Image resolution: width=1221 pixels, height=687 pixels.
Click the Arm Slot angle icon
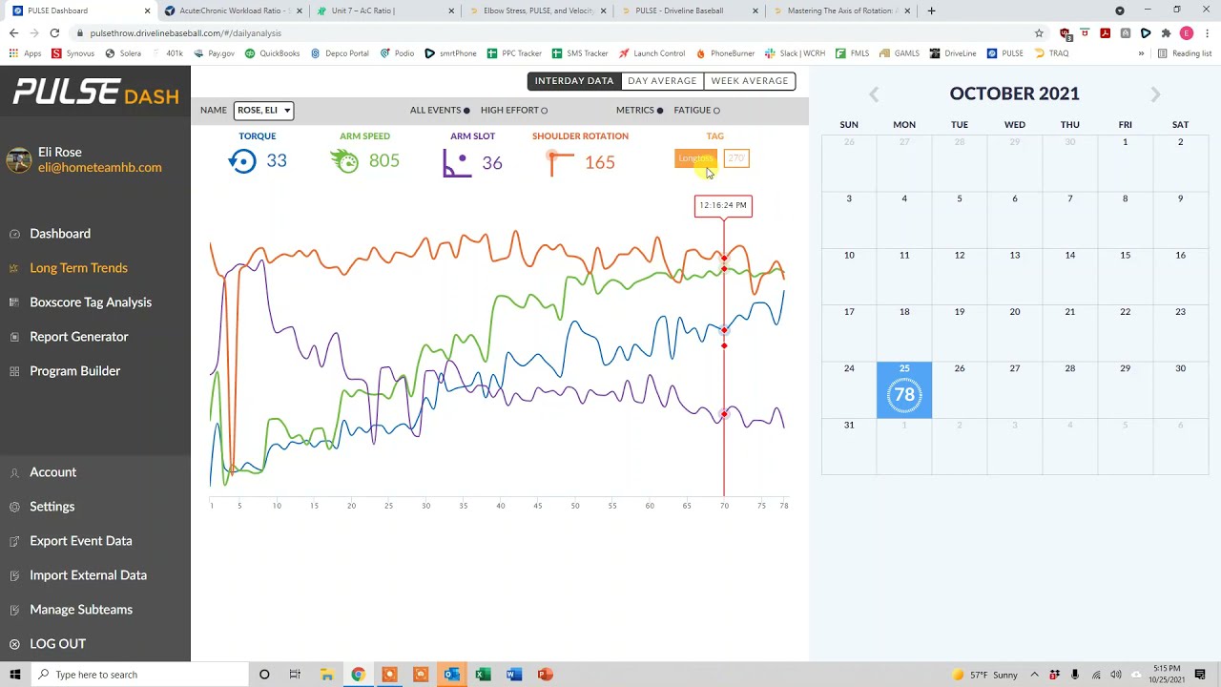pyautogui.click(x=457, y=163)
